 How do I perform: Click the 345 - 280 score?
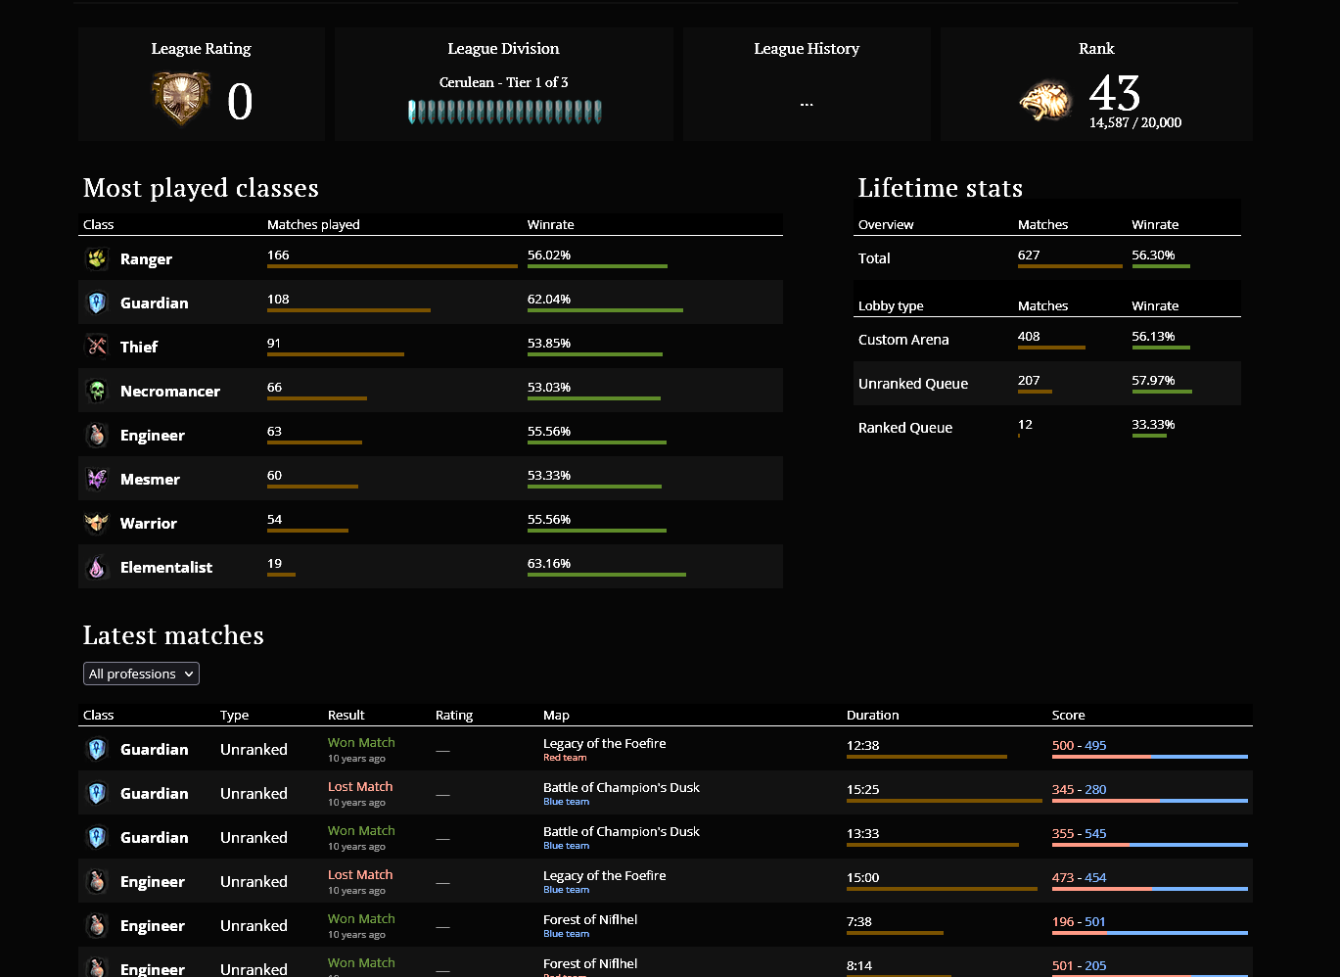[1079, 789]
